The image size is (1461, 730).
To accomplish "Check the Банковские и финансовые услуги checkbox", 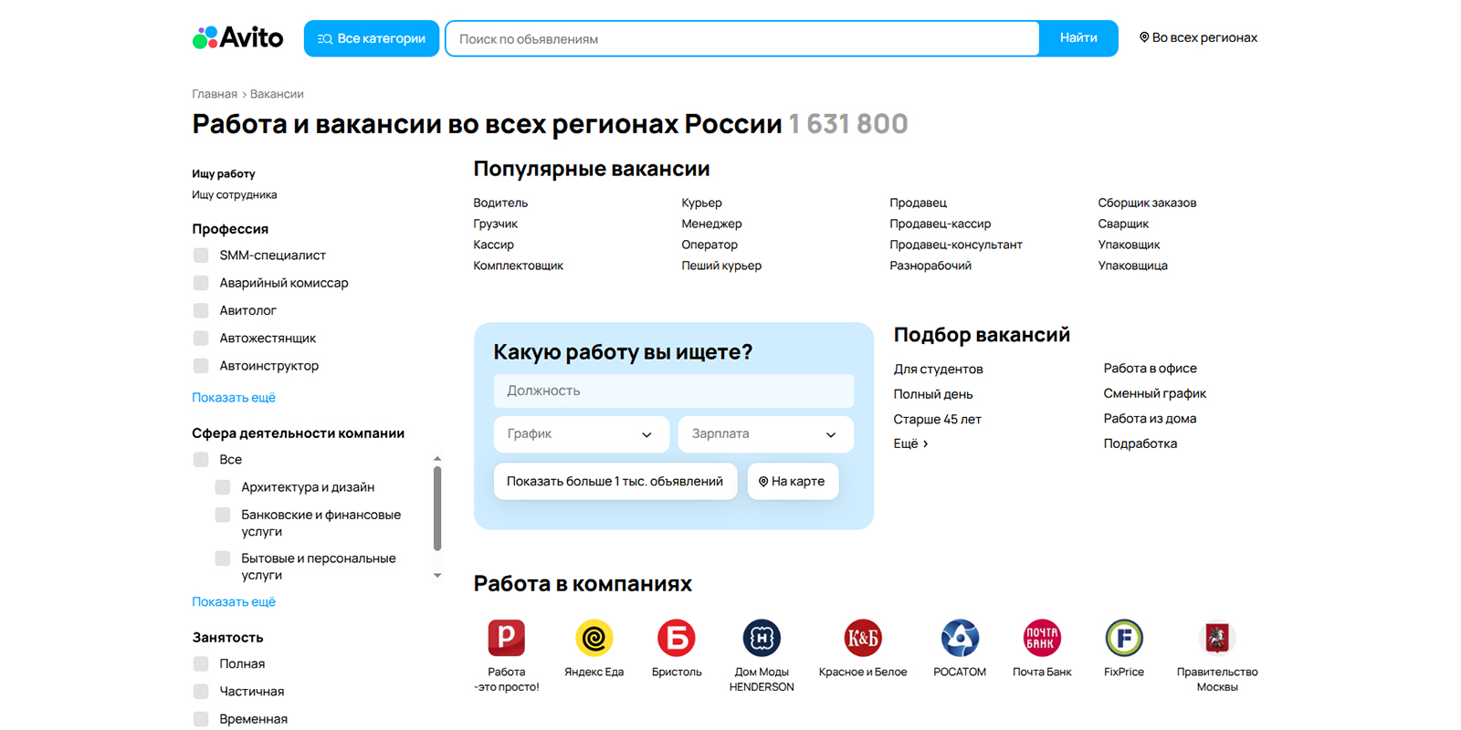I will (223, 515).
